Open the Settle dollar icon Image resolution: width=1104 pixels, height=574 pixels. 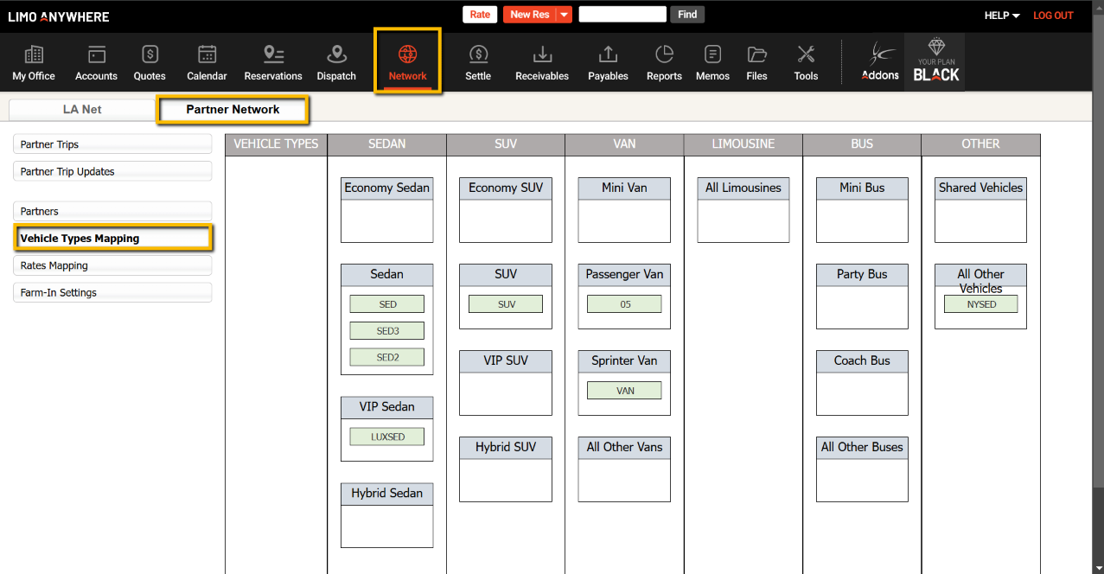coord(478,55)
